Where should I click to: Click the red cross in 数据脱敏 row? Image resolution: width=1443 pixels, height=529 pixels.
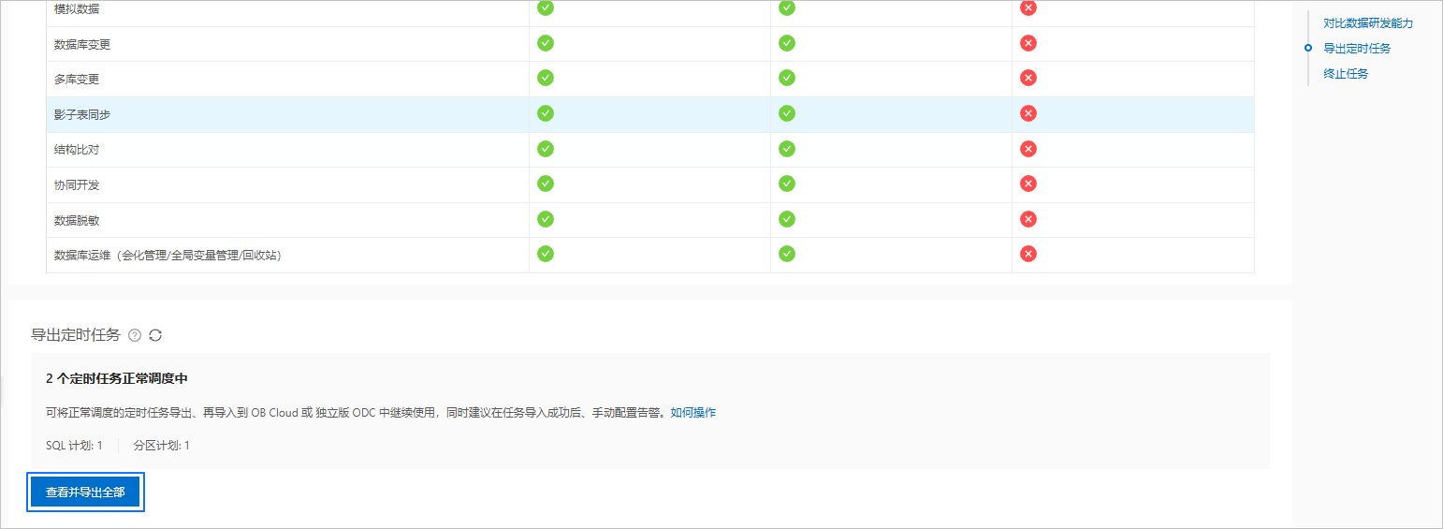point(1028,219)
